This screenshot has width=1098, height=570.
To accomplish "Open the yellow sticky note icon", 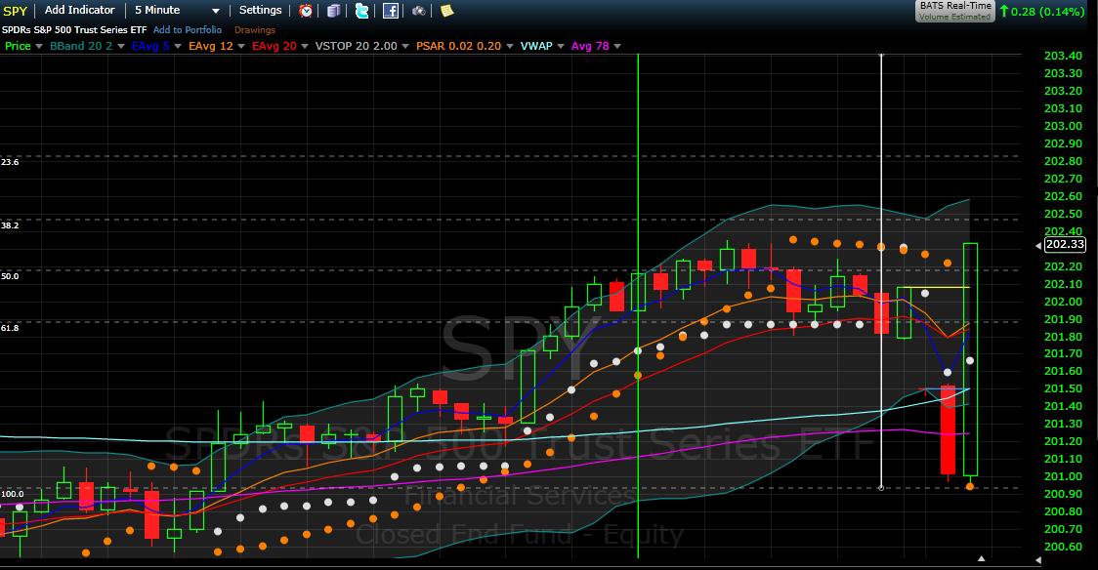I will (x=446, y=11).
